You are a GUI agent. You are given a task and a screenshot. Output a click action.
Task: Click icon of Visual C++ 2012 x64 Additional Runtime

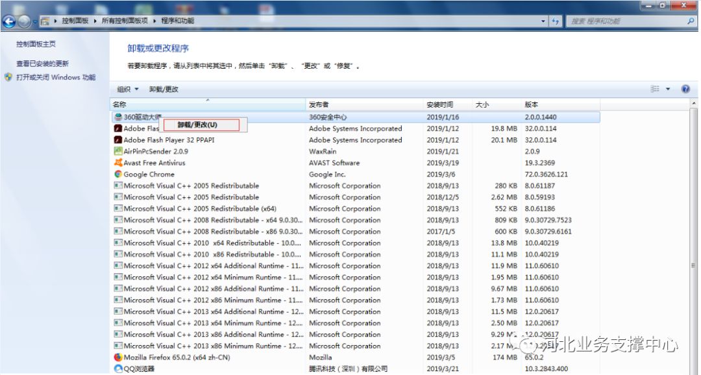click(118, 266)
